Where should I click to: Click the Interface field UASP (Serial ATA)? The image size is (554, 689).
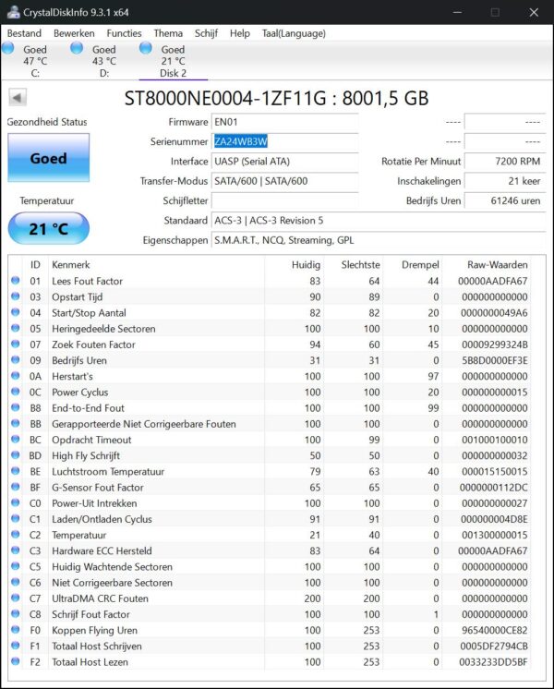point(284,162)
